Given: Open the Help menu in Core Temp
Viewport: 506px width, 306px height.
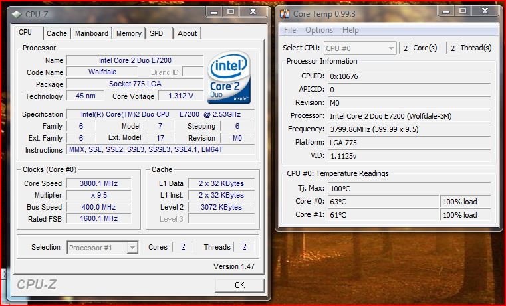Looking at the screenshot, I should [350, 30].
